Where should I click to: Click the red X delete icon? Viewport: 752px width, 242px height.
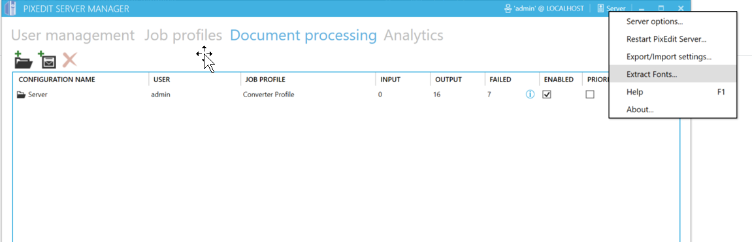coord(69,60)
